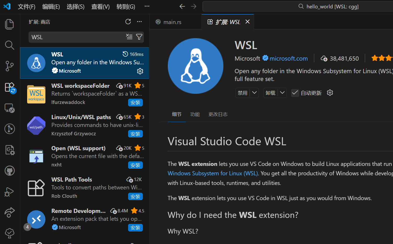Select the Linux/Unix/WSL paths extension item
Viewport: 393px width, 244px height.
85,125
